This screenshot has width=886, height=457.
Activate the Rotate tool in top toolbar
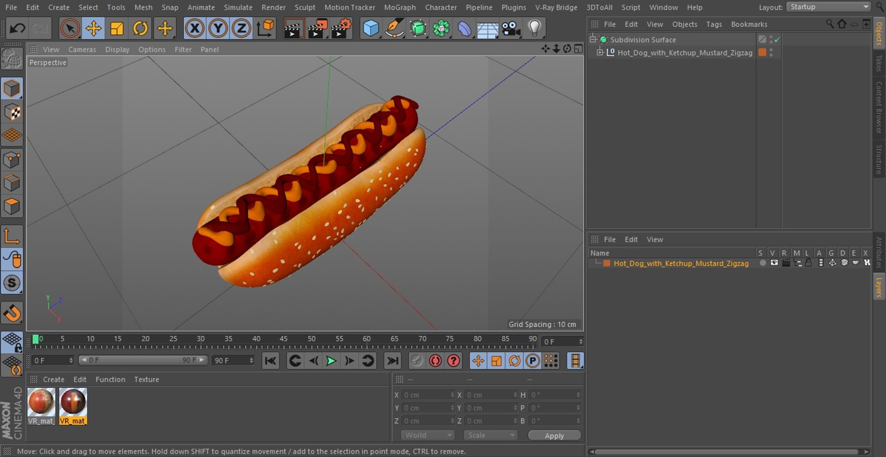pyautogui.click(x=140, y=29)
